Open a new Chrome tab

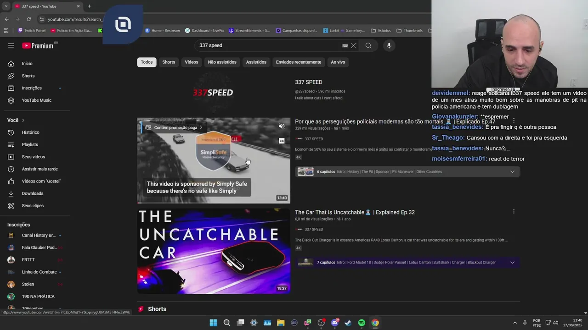89,6
